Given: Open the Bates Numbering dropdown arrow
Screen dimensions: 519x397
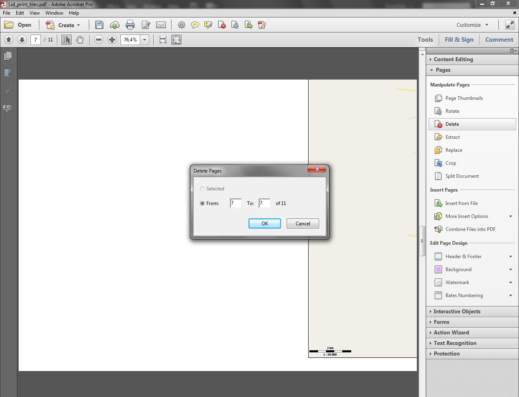Looking at the screenshot, I should pos(511,296).
